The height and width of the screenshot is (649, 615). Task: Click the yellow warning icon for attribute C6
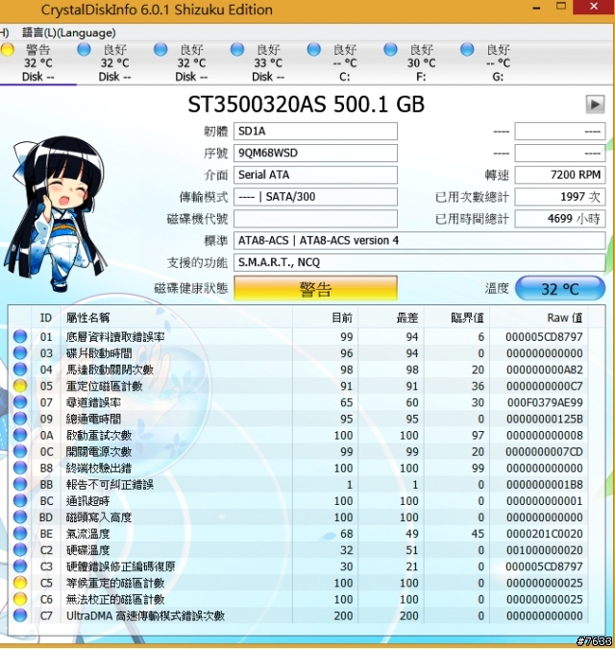pyautogui.click(x=20, y=599)
